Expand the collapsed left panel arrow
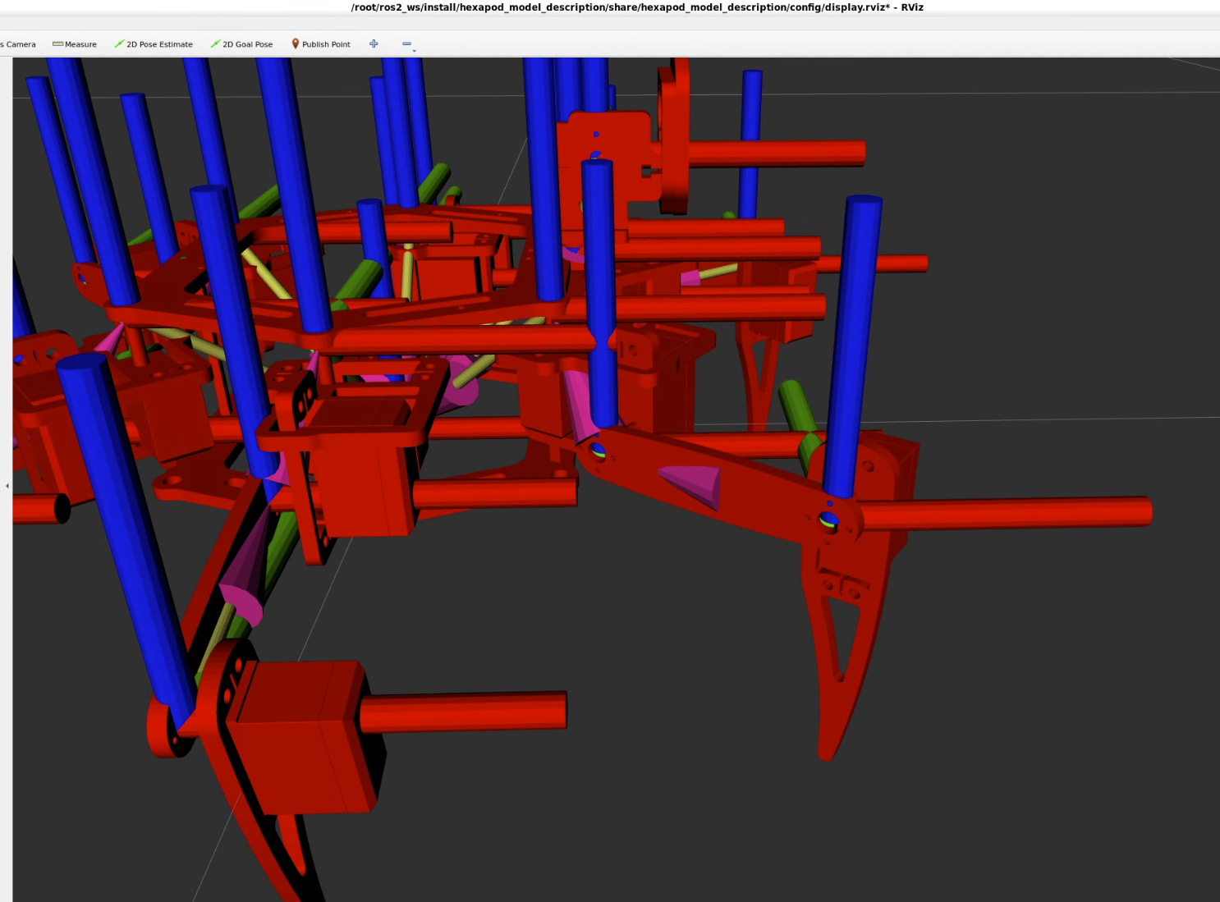Screen dimensions: 1220x902 point(7,486)
